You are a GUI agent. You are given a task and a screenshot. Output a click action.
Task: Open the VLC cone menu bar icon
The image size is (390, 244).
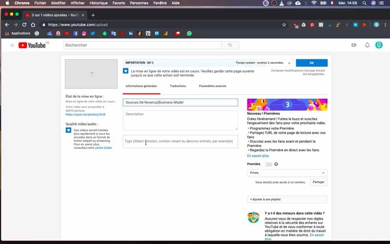point(282,3)
